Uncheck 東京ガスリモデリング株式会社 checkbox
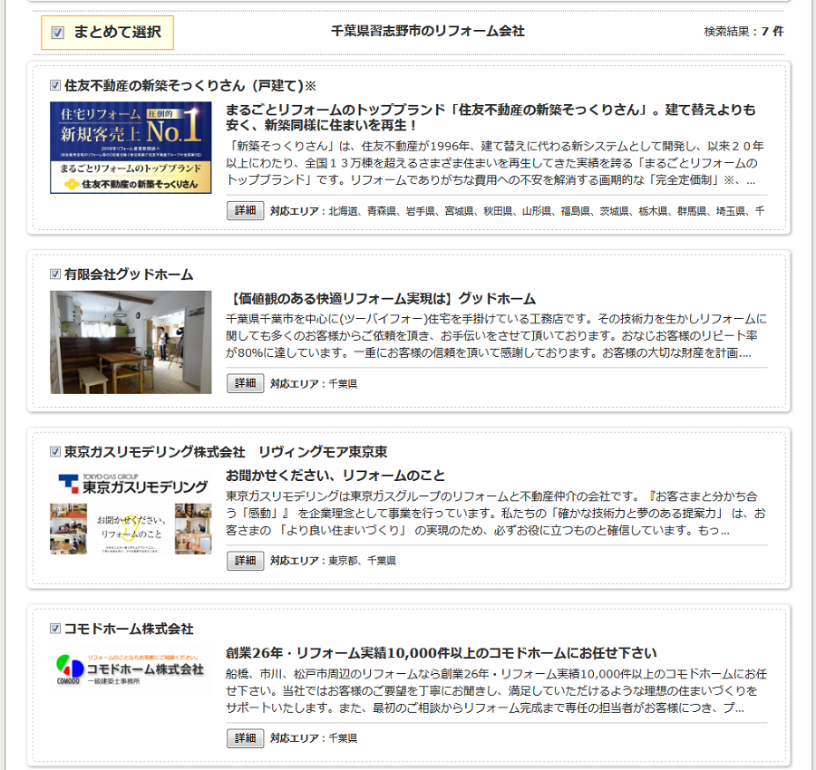The width and height of the screenshot is (816, 770). pos(55,451)
